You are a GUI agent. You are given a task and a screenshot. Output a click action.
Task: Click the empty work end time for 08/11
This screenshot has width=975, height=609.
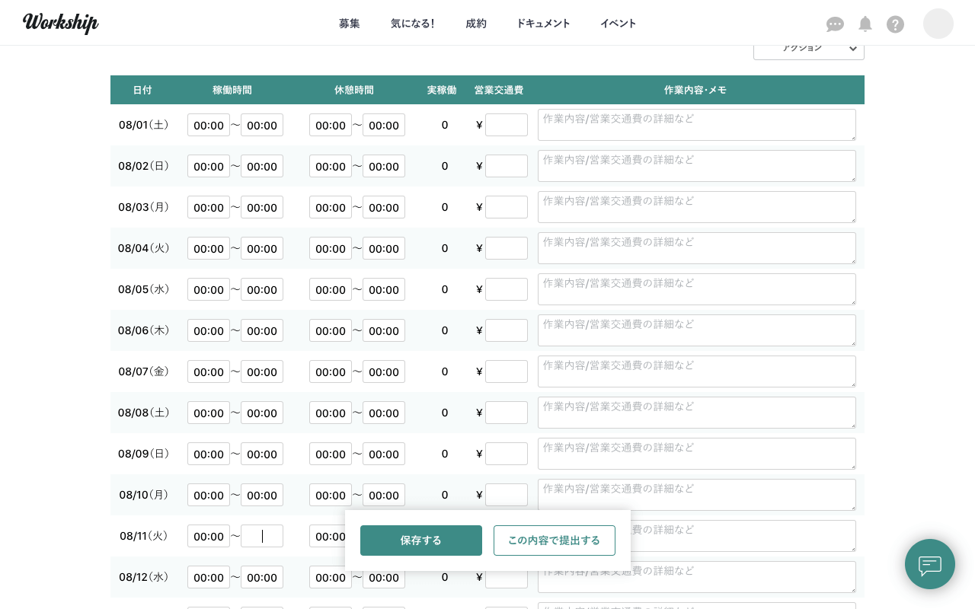[262, 536]
